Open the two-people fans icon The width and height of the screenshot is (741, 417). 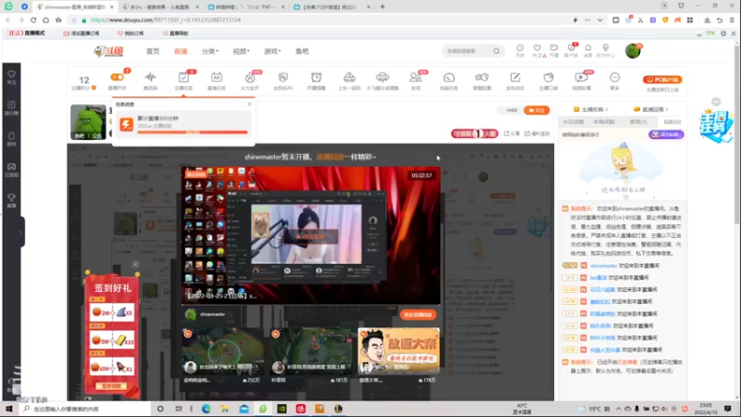415,77
